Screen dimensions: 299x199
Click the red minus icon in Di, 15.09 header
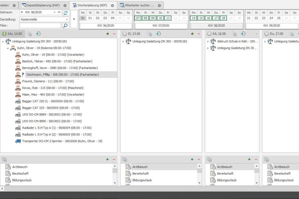pyautogui.click(x=199, y=34)
